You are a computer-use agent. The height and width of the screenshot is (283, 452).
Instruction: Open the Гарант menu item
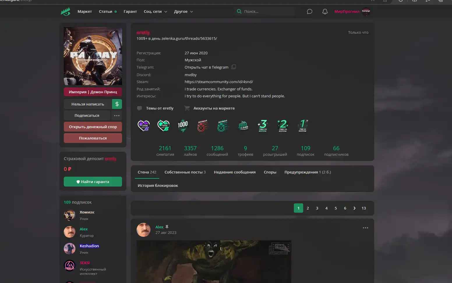130,11
